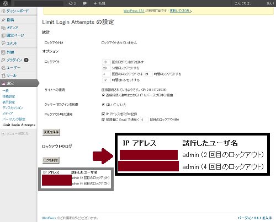Click email notify lockout count field

click(x=144, y=120)
